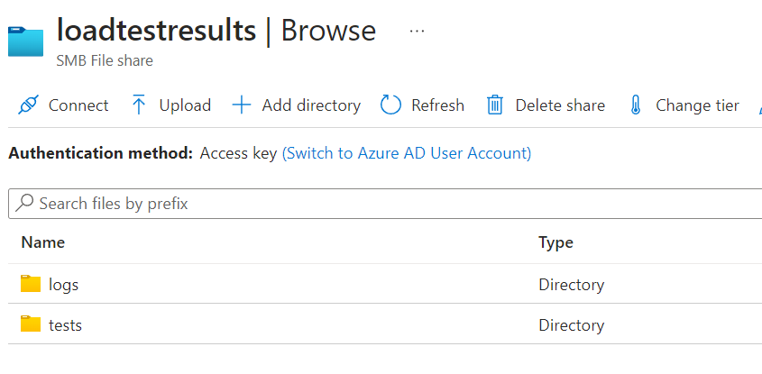
Task: Click the search magnifier icon
Action: click(x=25, y=204)
